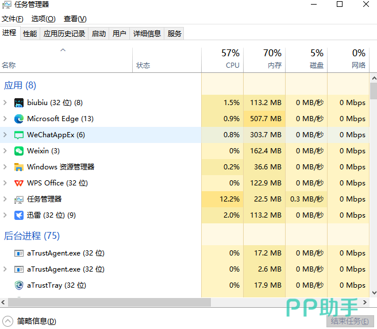Expand the 迅雷 process group
Screen dimensions: 377x329
[5, 215]
